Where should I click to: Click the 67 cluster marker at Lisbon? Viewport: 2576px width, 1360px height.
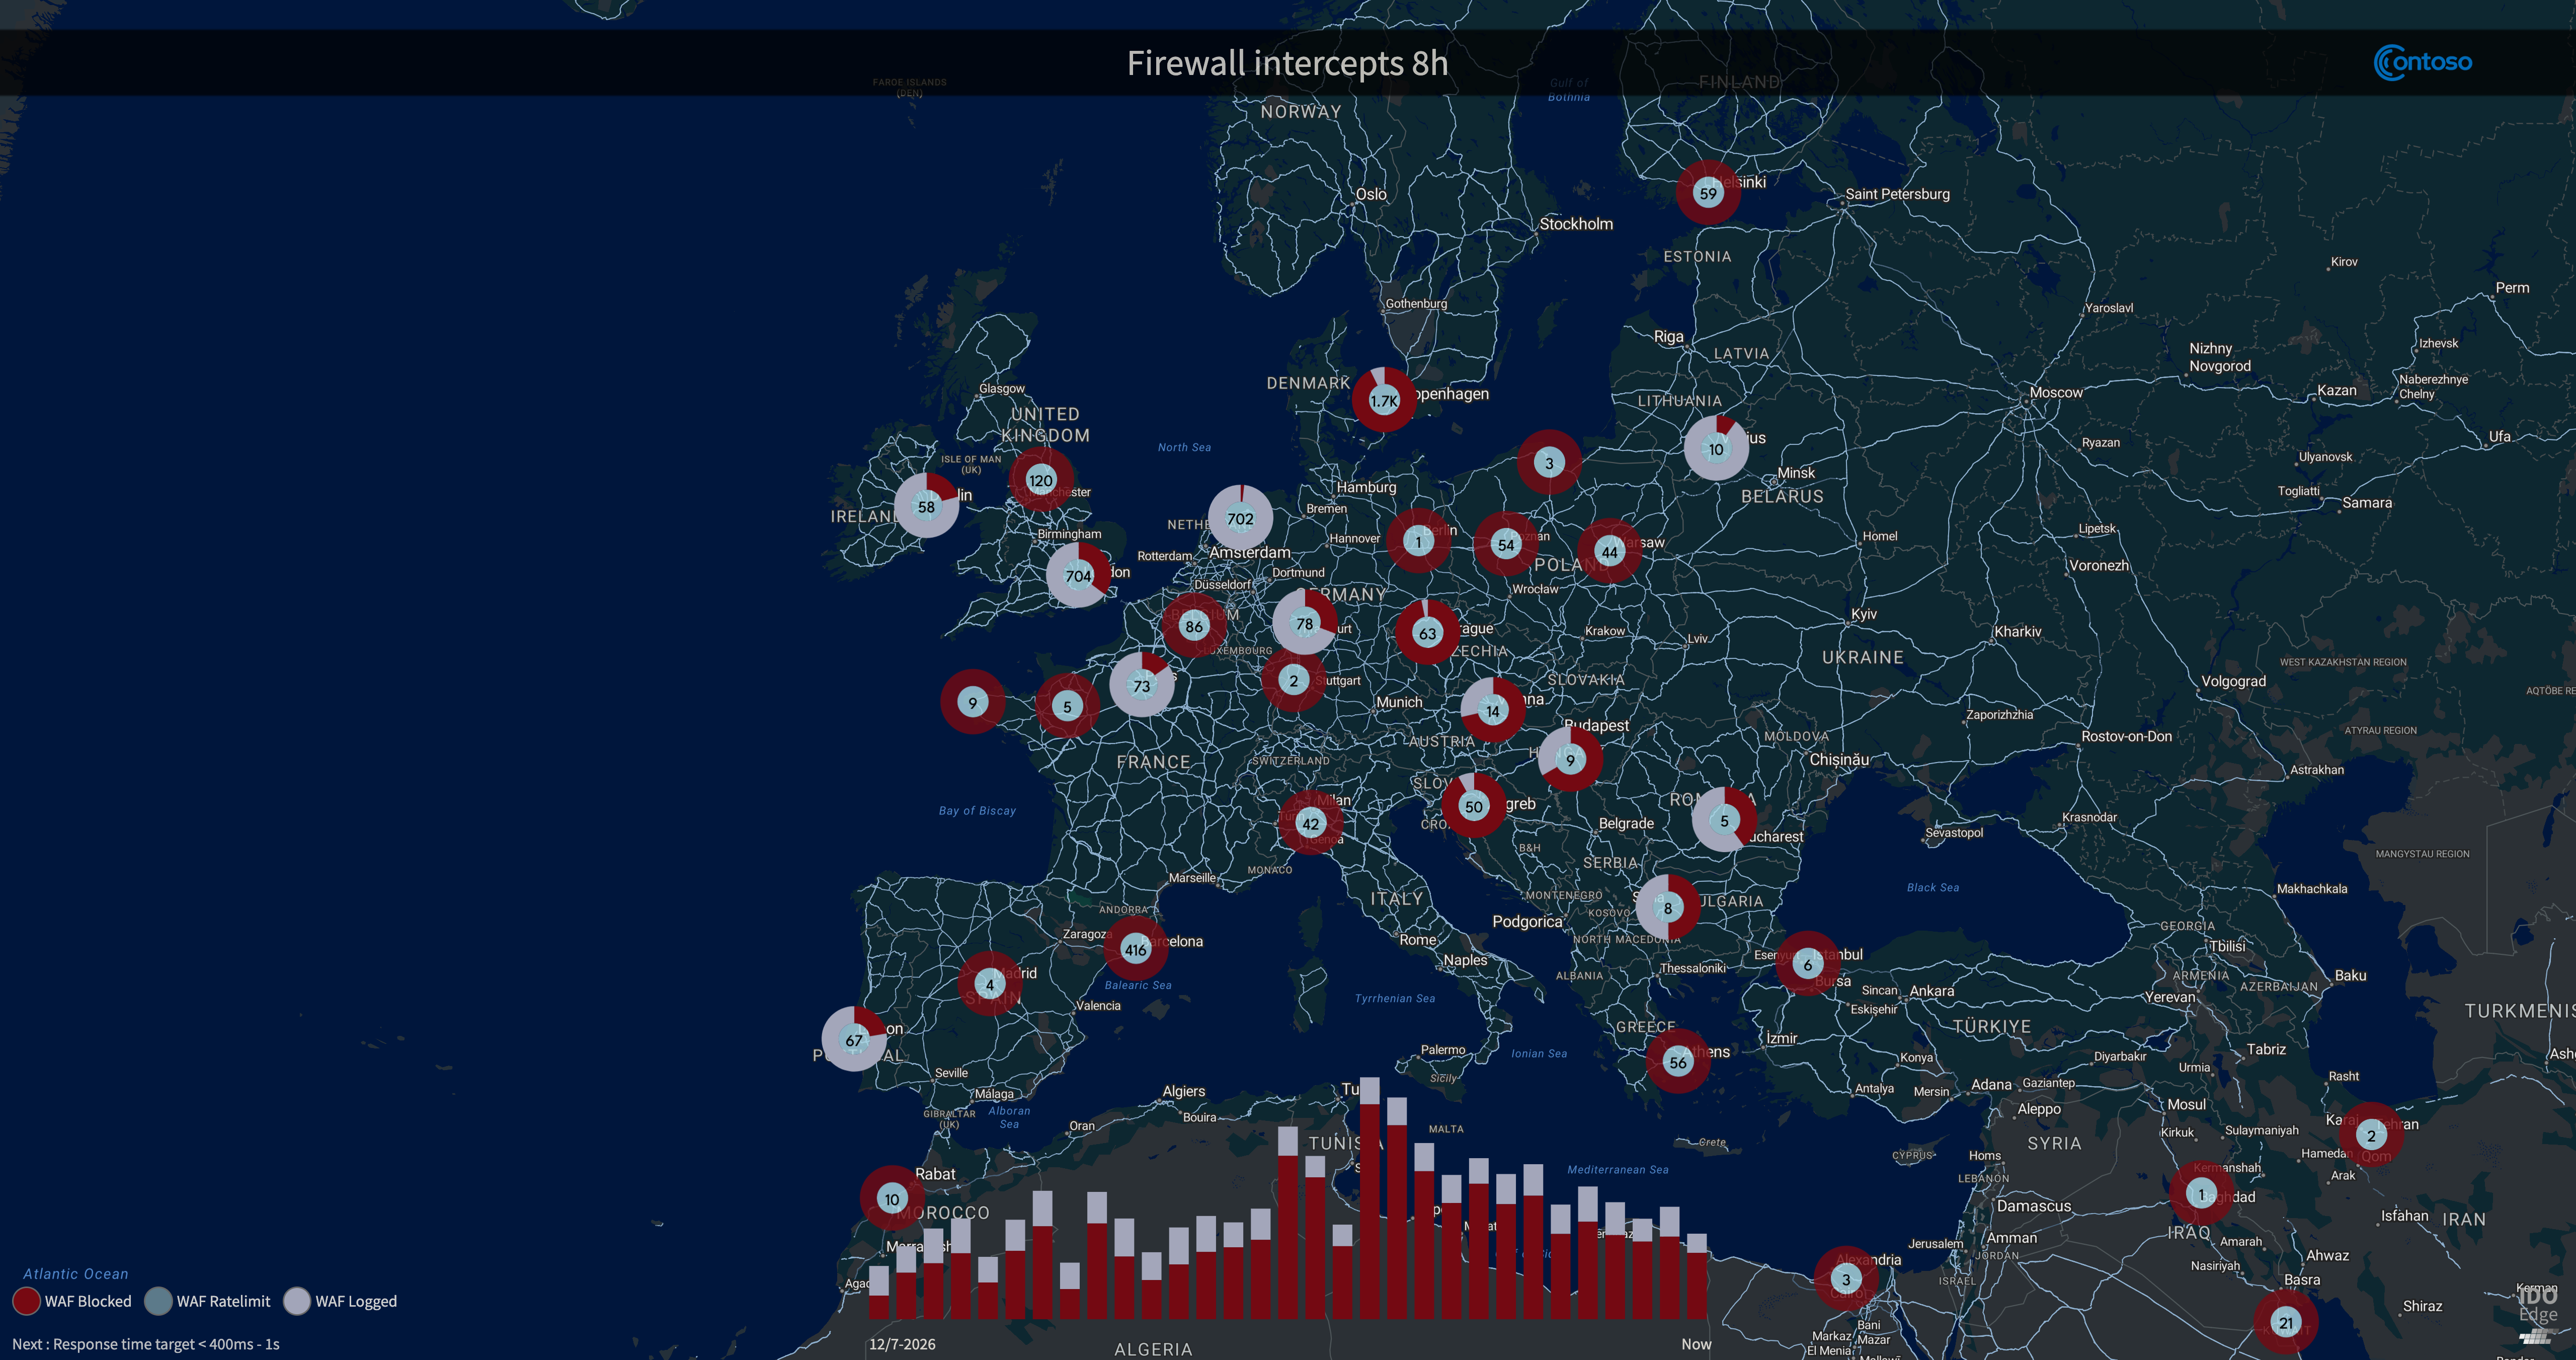854,1040
